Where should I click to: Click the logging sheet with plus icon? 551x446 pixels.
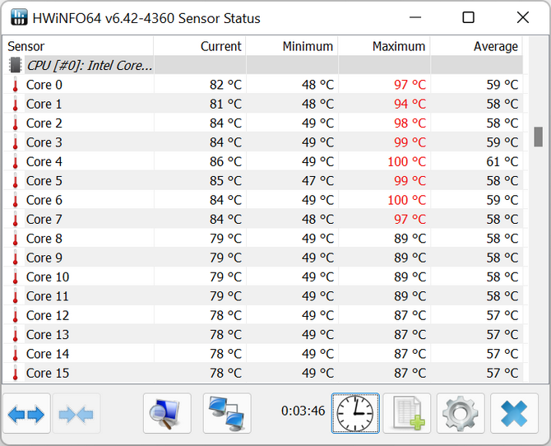click(x=406, y=413)
